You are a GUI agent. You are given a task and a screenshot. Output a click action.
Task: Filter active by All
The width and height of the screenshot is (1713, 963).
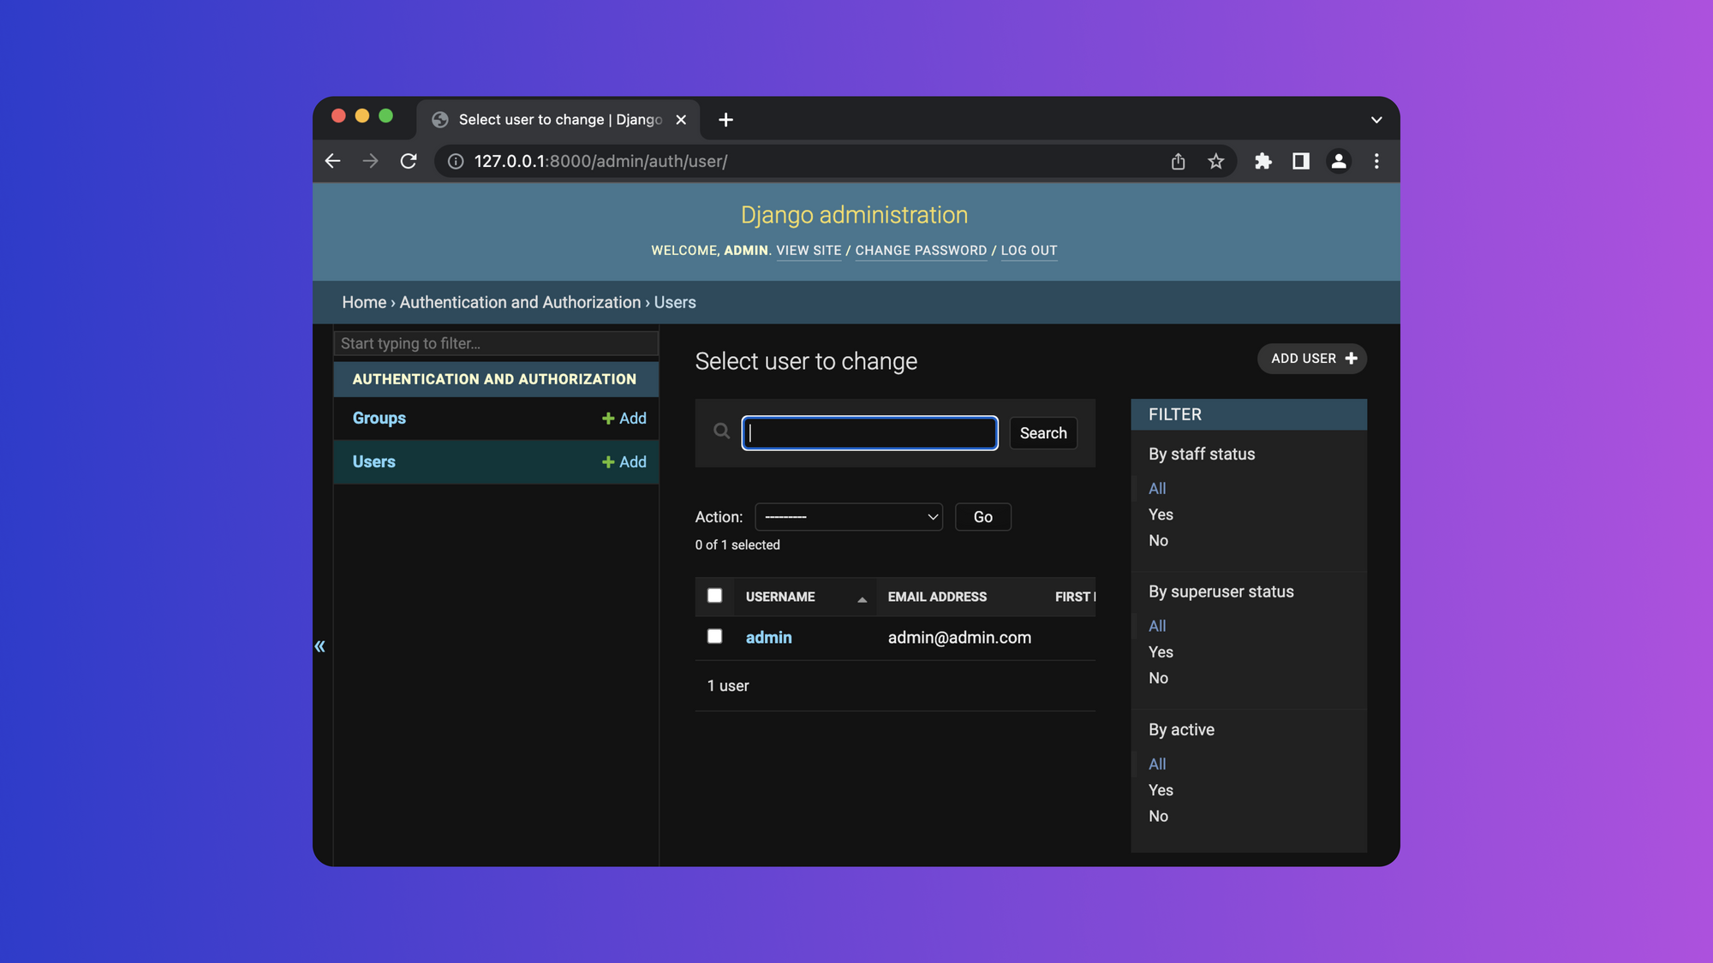pyautogui.click(x=1157, y=764)
